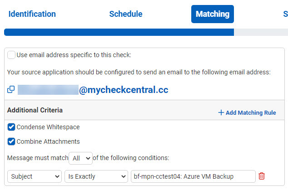Delete the Subject condition with trash icon

262,176
